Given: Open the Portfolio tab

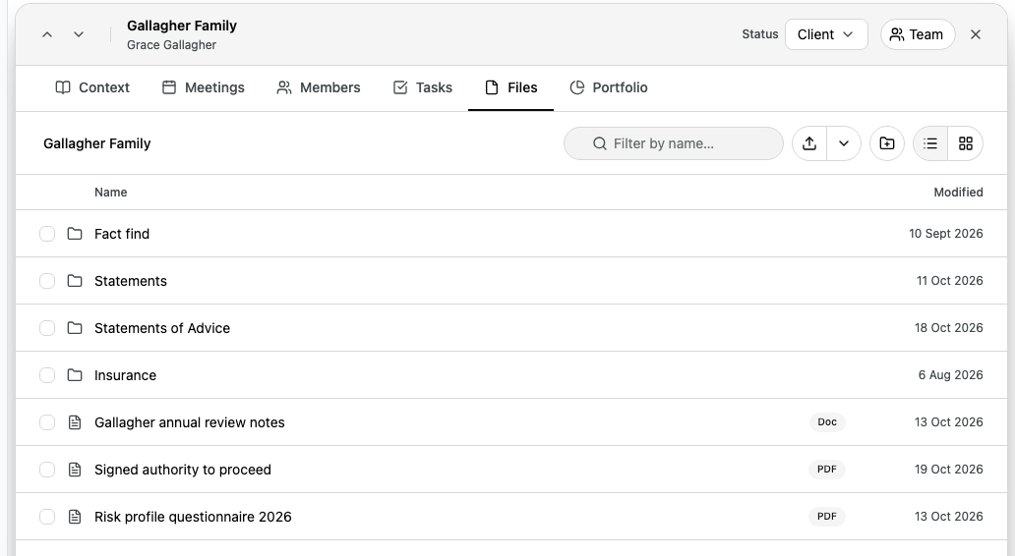Looking at the screenshot, I should click(609, 87).
